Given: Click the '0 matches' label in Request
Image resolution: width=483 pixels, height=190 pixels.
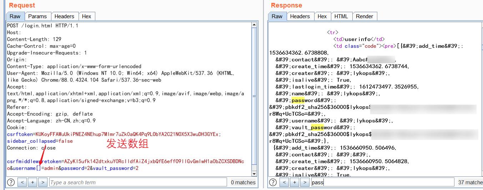Looking at the screenshot, I should pyautogui.click(x=243, y=182).
